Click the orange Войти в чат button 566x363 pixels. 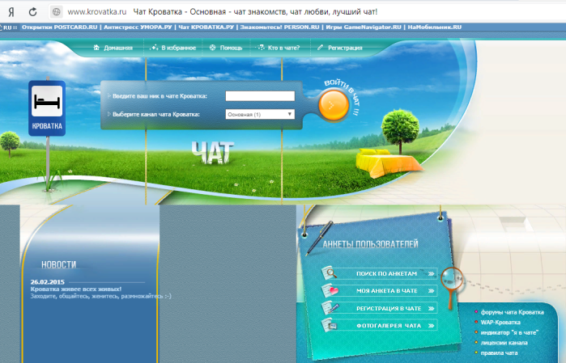(334, 105)
